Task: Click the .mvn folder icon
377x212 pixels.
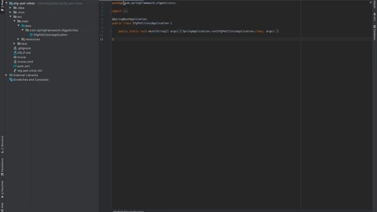Action: coord(15,12)
